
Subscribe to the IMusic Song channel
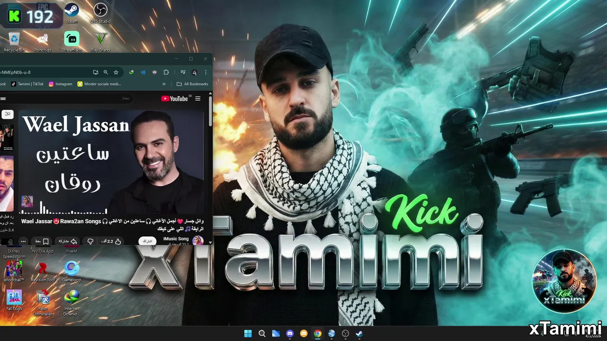(x=148, y=241)
